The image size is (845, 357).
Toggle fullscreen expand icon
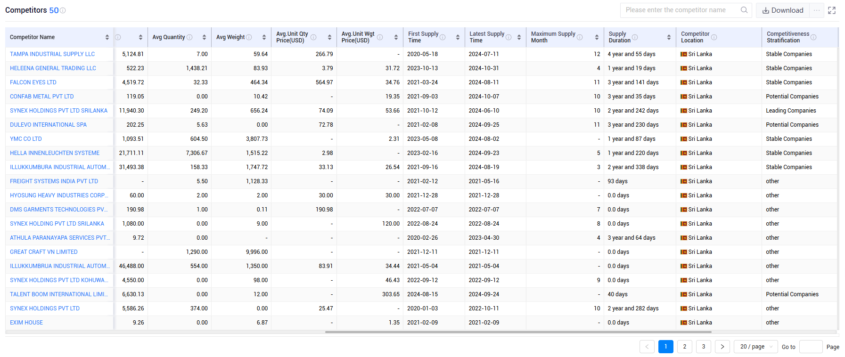coord(832,10)
